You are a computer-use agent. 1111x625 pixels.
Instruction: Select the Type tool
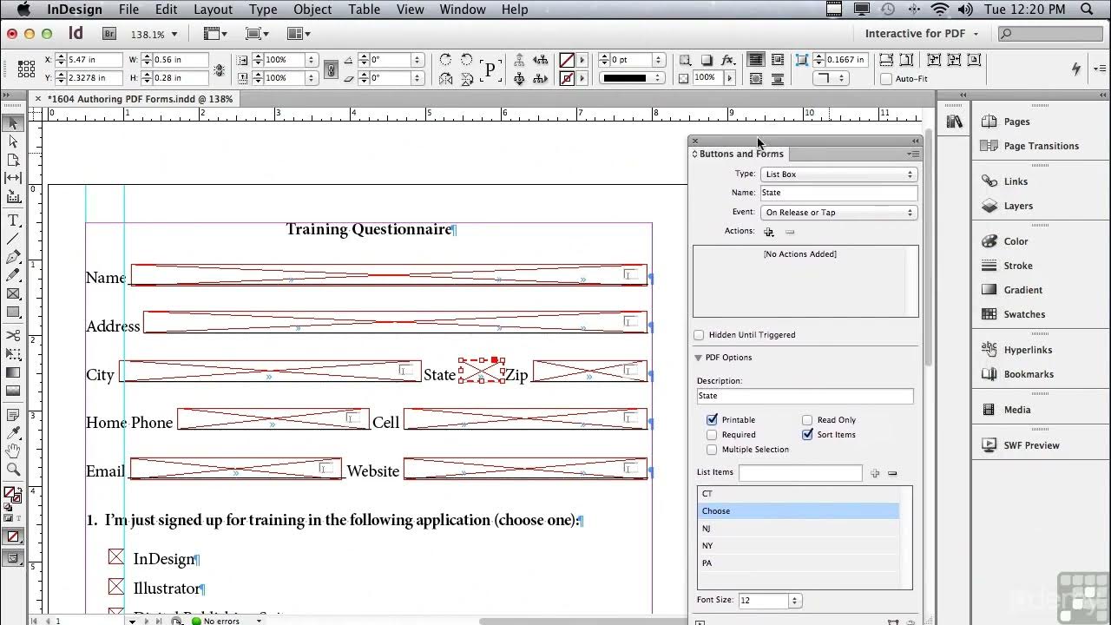[13, 220]
